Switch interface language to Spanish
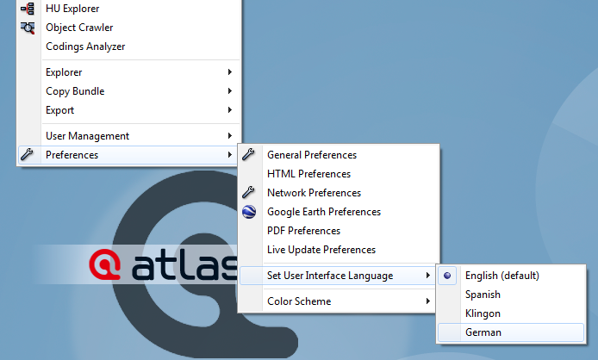 coord(511,295)
